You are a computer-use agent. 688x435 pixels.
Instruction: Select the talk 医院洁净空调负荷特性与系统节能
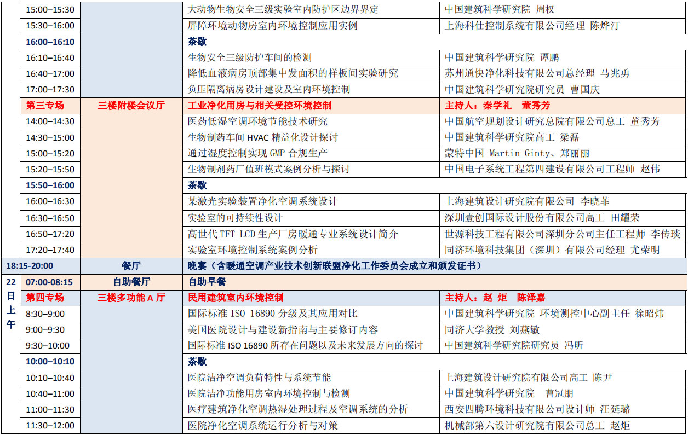259,378
